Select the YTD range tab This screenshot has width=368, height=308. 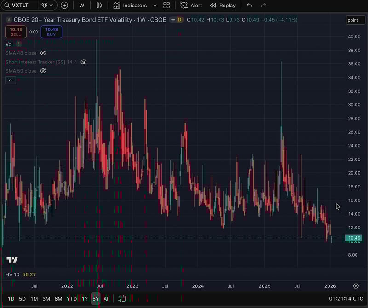click(71, 298)
